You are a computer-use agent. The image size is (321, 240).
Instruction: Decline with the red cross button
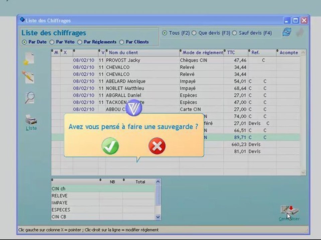[x=157, y=146]
